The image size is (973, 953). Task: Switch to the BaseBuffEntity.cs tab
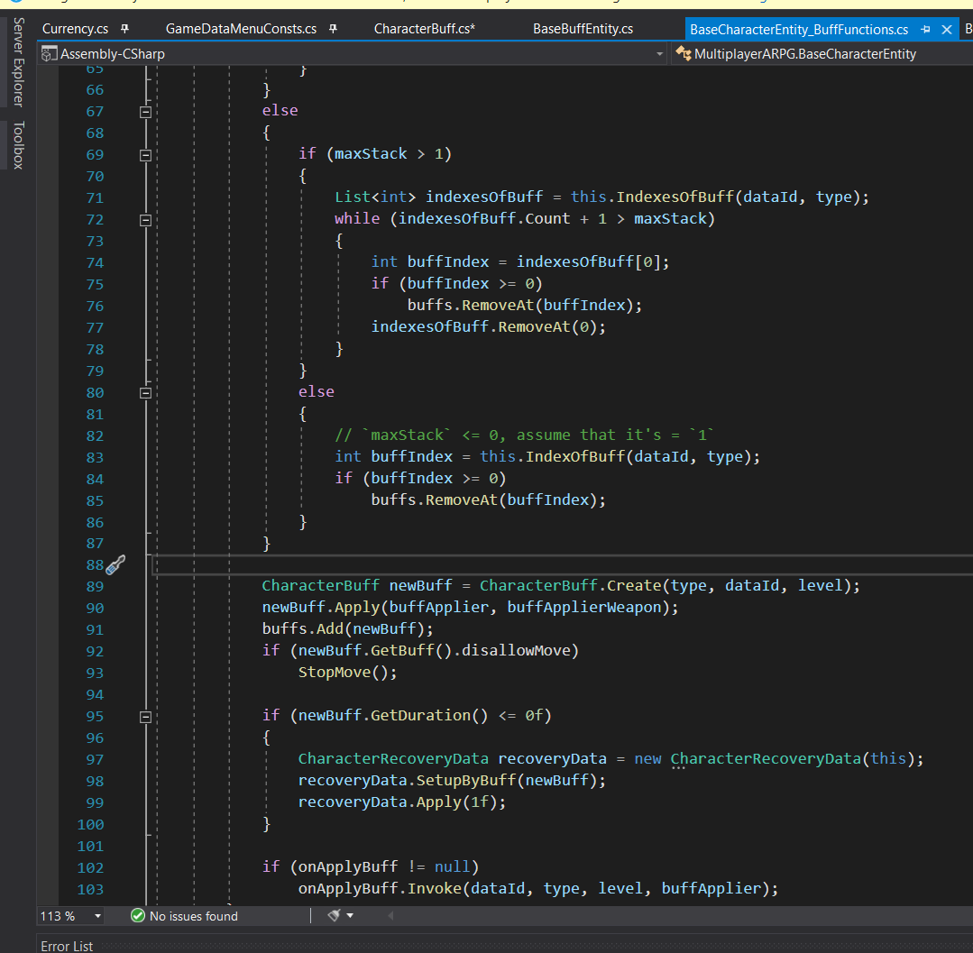pyautogui.click(x=583, y=29)
